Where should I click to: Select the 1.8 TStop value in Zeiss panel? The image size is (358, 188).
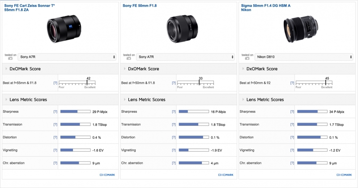(x=99, y=124)
